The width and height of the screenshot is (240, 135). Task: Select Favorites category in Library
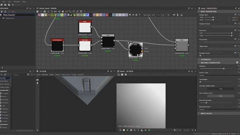click(5, 78)
